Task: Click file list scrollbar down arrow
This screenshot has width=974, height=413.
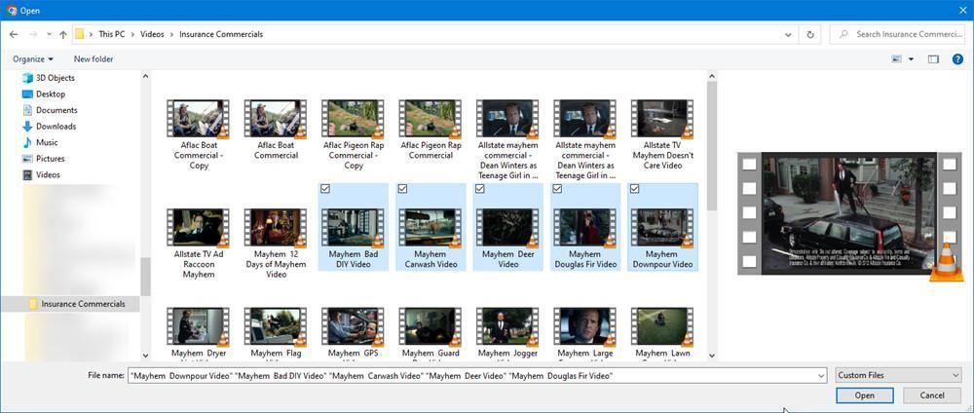Action: coord(712,356)
